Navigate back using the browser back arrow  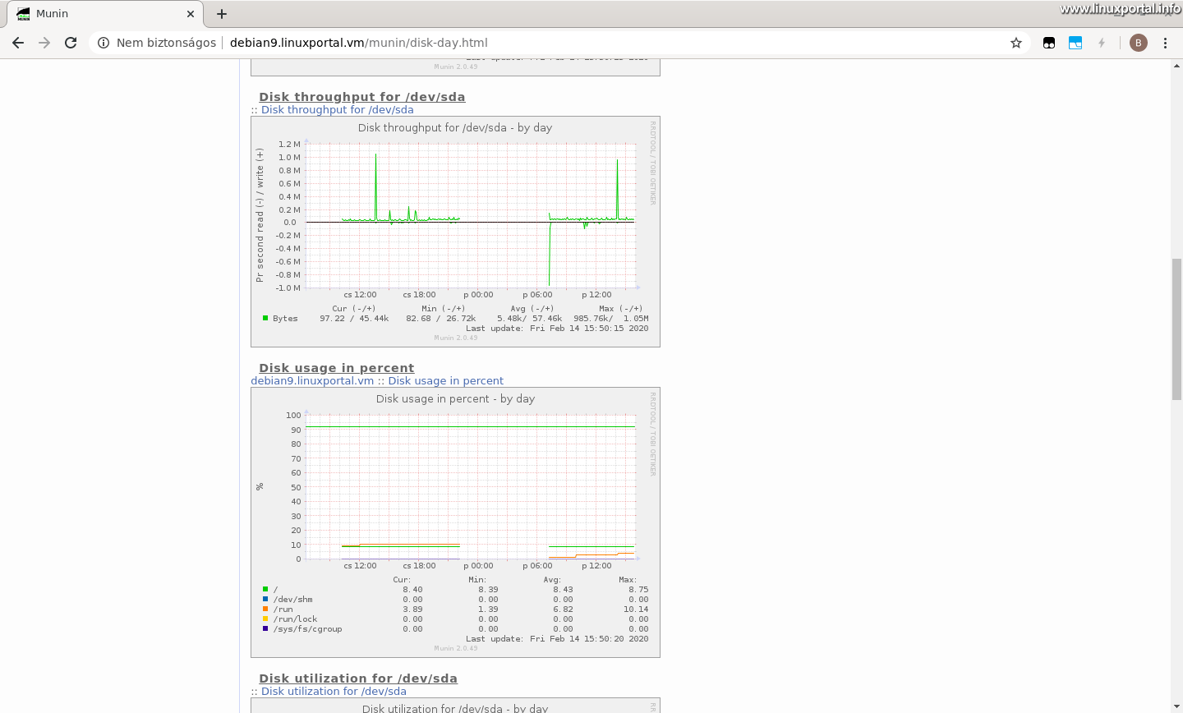[18, 43]
